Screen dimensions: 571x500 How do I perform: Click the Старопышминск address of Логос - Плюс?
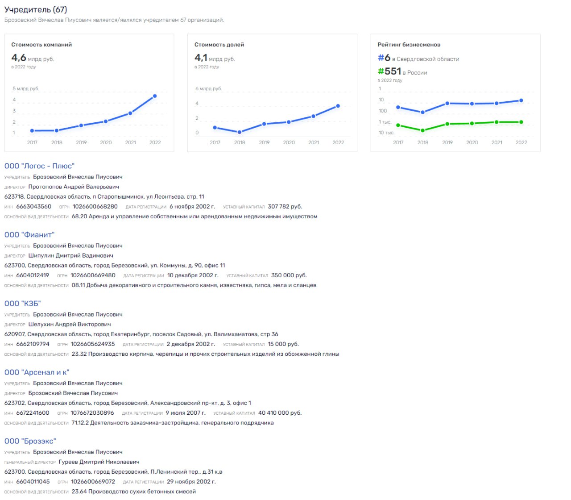104,197
